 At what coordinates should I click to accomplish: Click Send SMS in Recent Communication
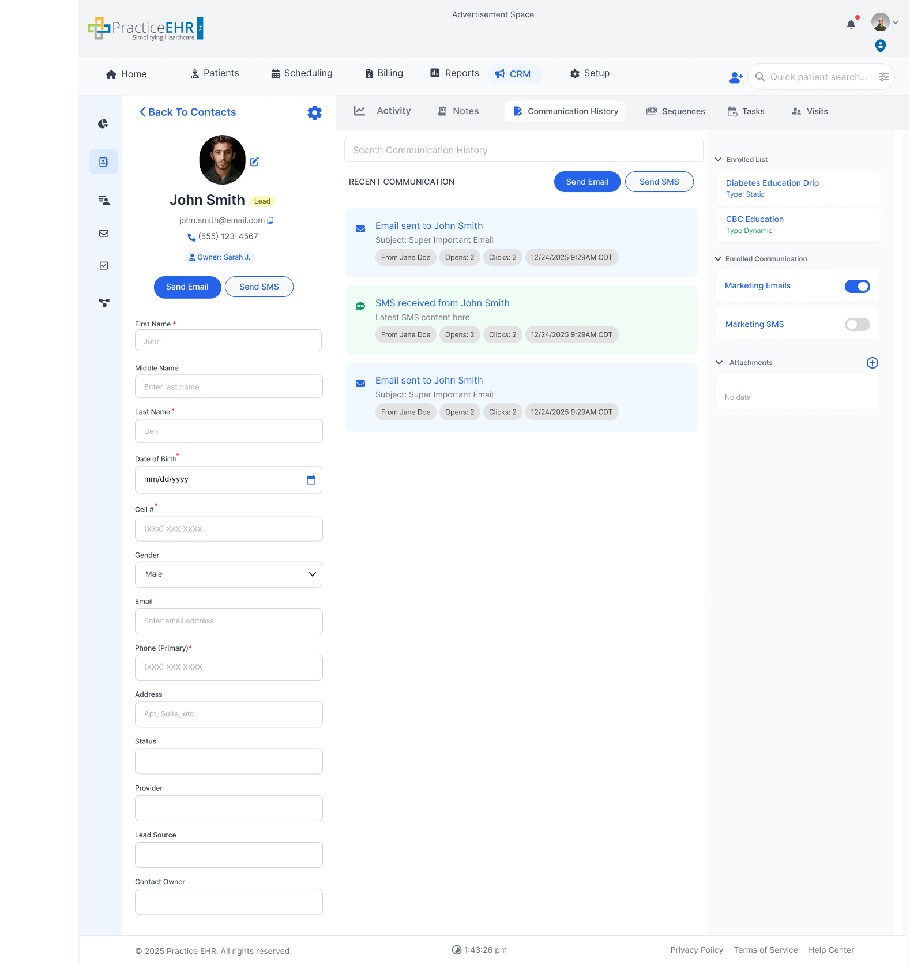(x=659, y=182)
